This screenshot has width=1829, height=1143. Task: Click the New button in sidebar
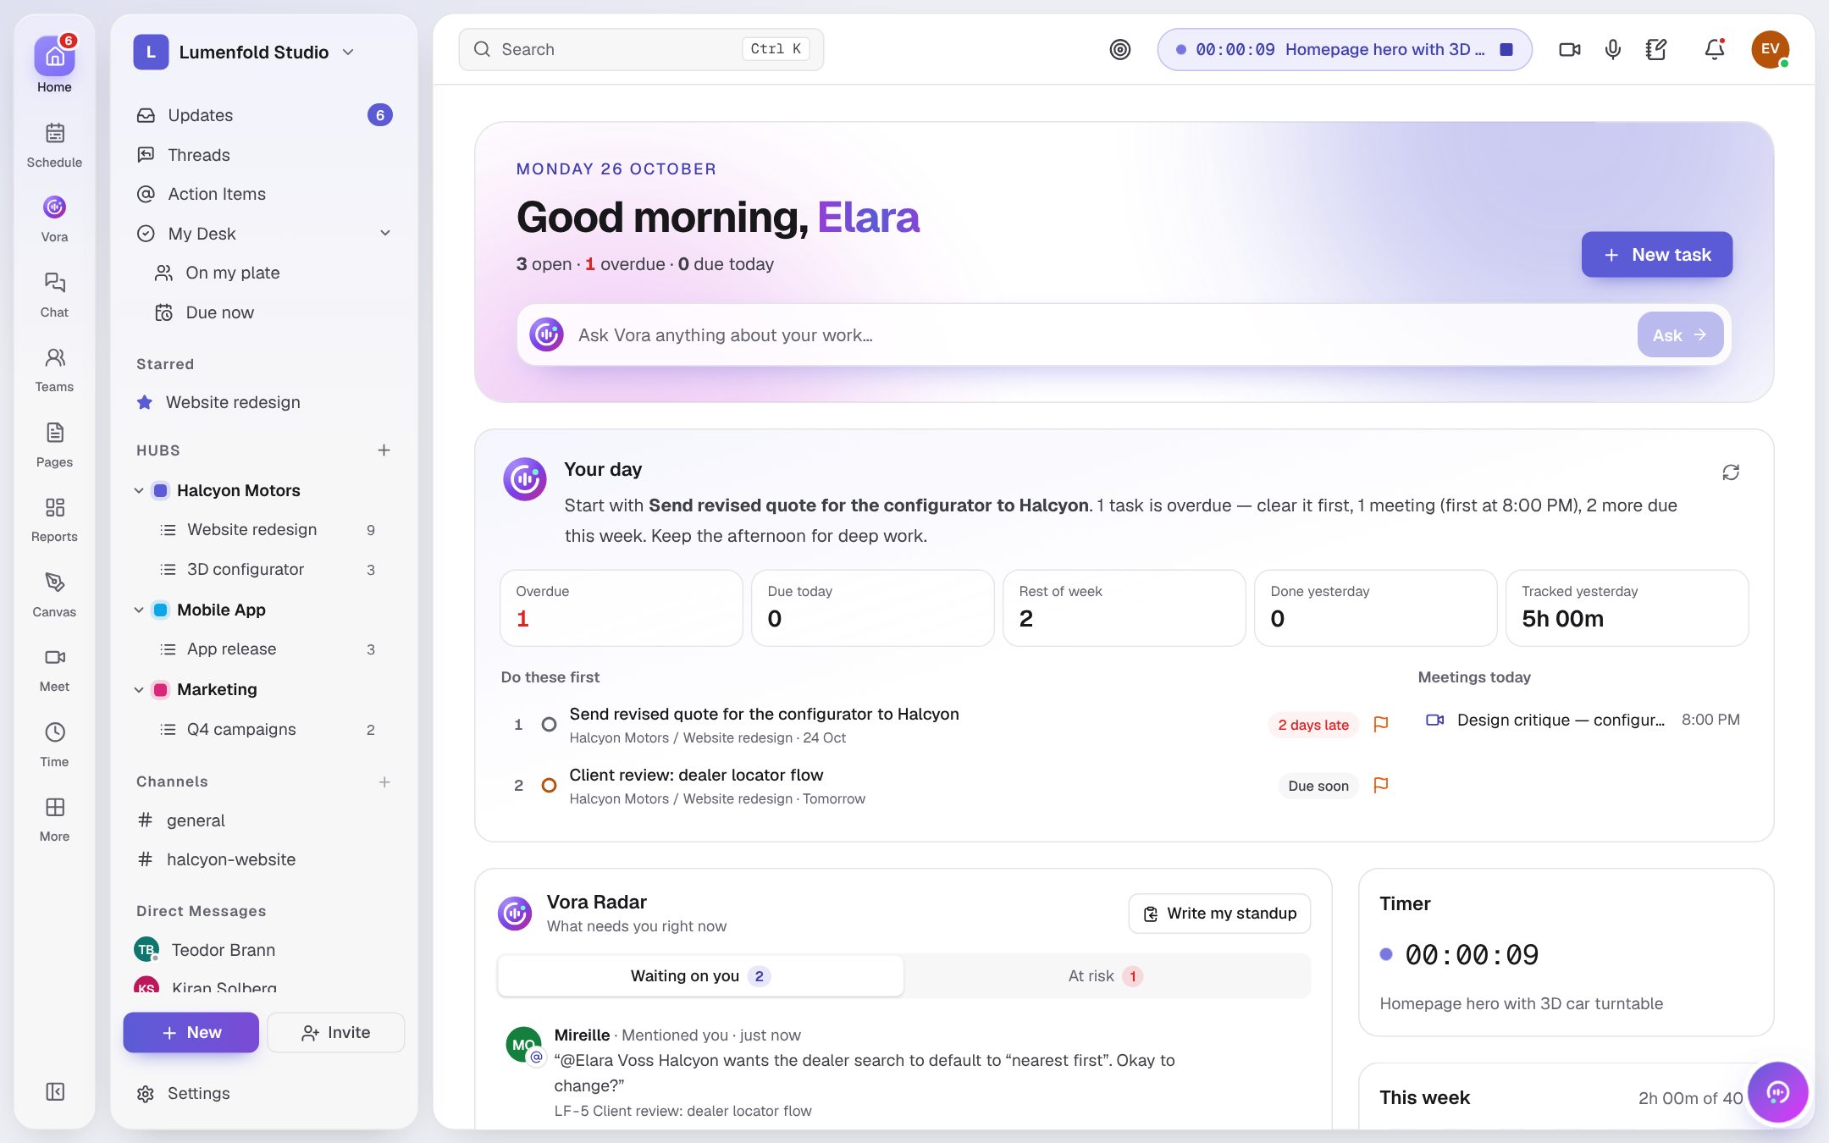191,1032
